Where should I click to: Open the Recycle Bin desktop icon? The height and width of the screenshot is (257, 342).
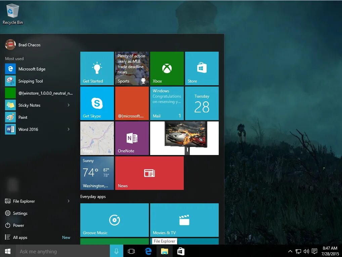(13, 14)
